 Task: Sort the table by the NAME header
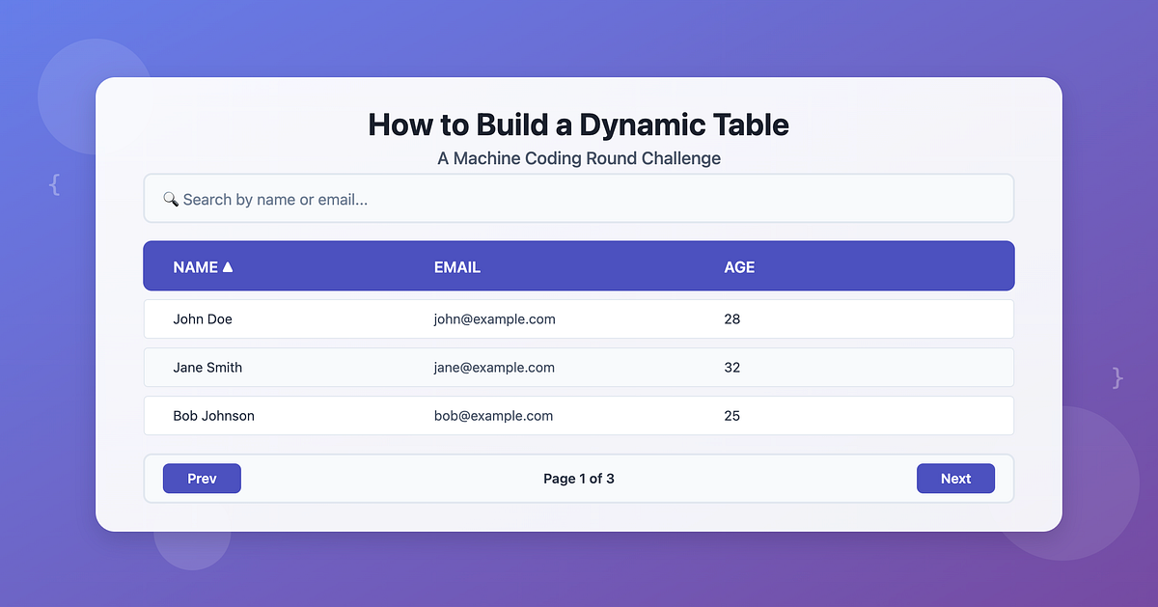pos(193,266)
